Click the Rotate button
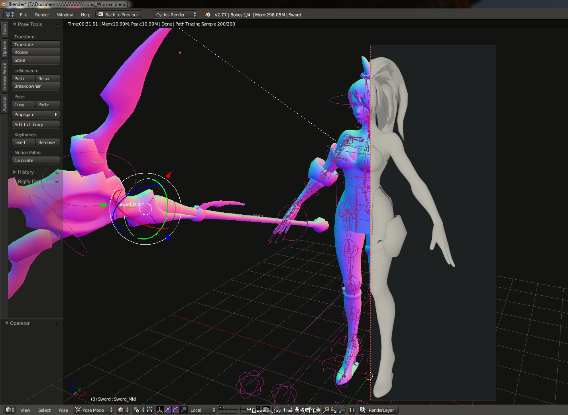Screen dimensions: 568x415 (x=35, y=52)
